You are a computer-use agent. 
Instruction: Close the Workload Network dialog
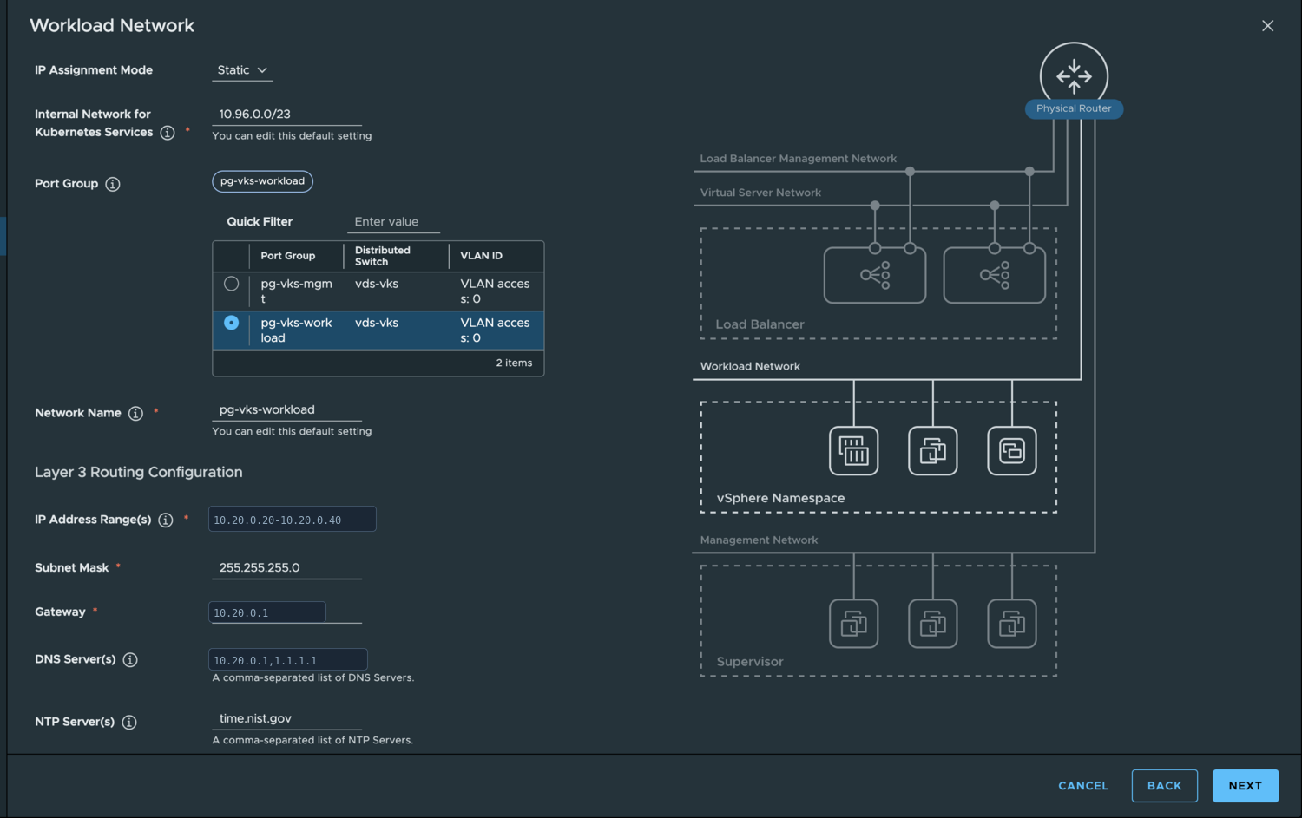coord(1267,26)
